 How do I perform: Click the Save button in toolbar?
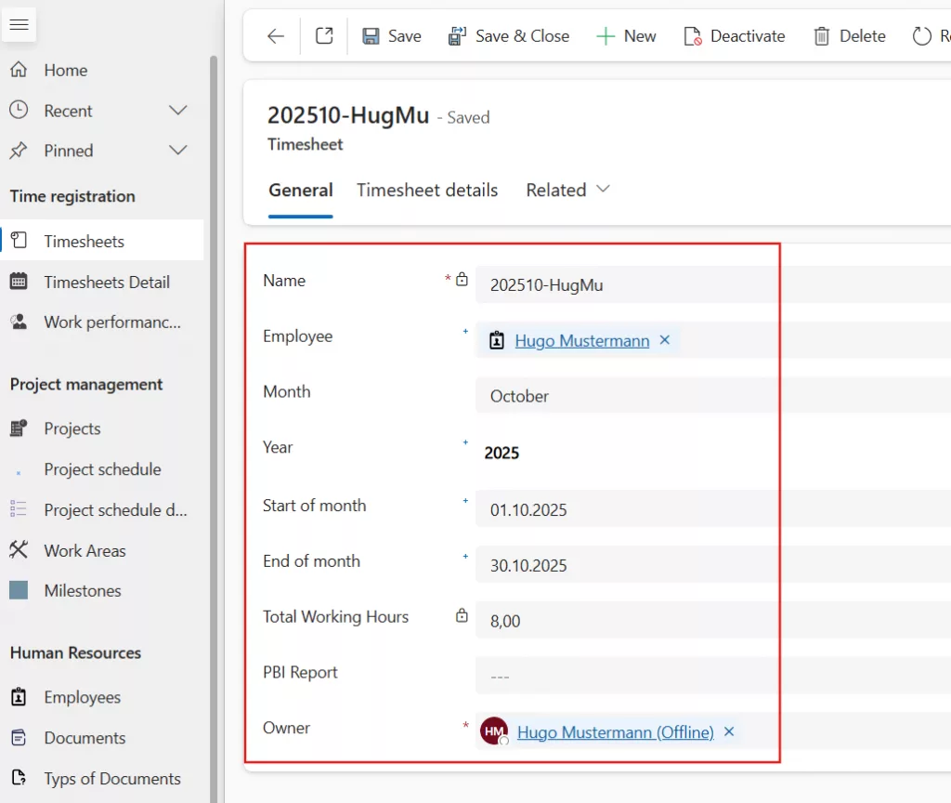(x=391, y=36)
